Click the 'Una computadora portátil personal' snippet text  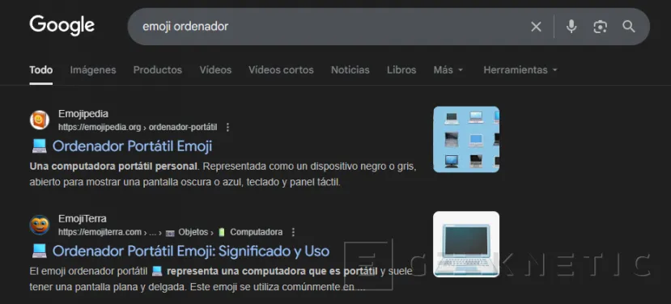(114, 166)
